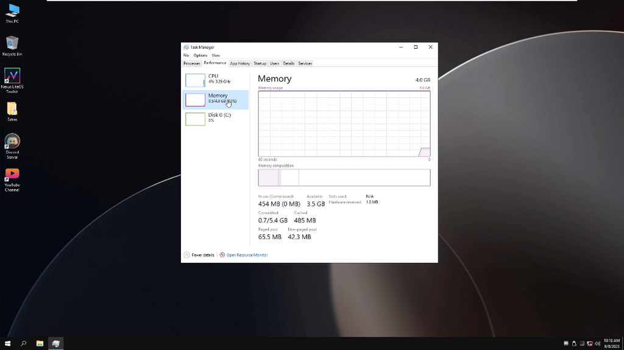Click the 65.5 MB paged pool value
Viewport: 624px width, 350px height.
[270, 237]
